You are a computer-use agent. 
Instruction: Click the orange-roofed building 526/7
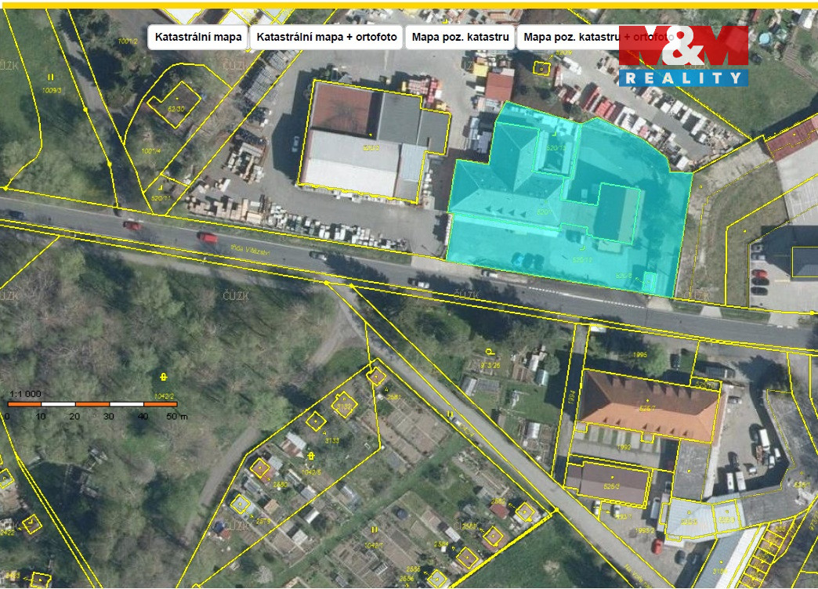(647, 407)
